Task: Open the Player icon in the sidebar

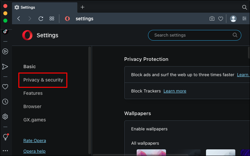Action: (5, 51)
